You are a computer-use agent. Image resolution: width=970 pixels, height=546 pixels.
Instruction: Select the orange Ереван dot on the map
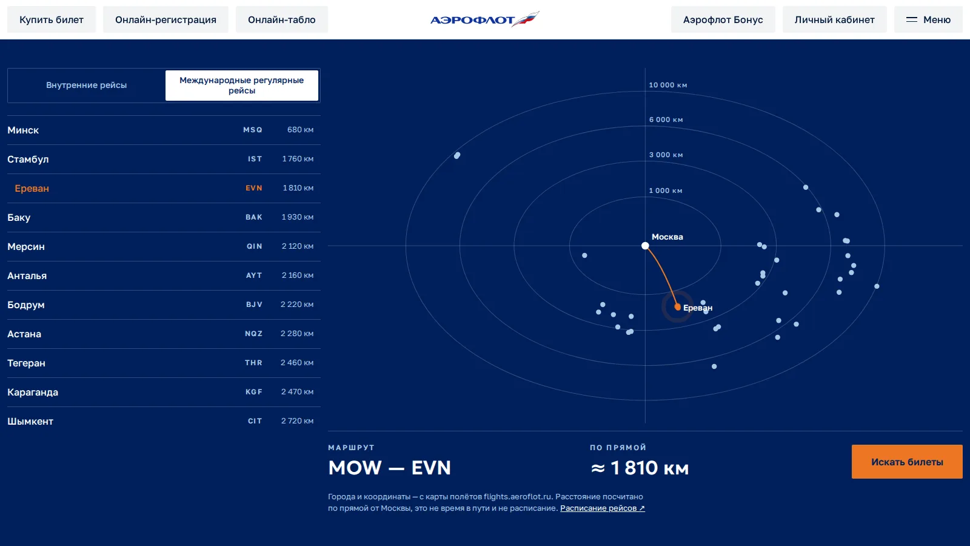click(x=677, y=307)
